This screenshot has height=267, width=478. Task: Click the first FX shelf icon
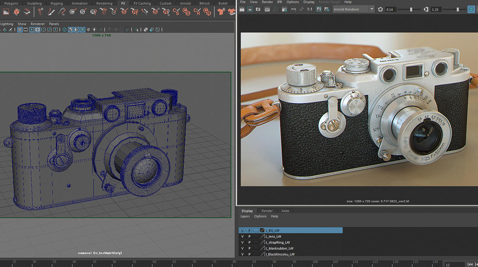coord(6,12)
